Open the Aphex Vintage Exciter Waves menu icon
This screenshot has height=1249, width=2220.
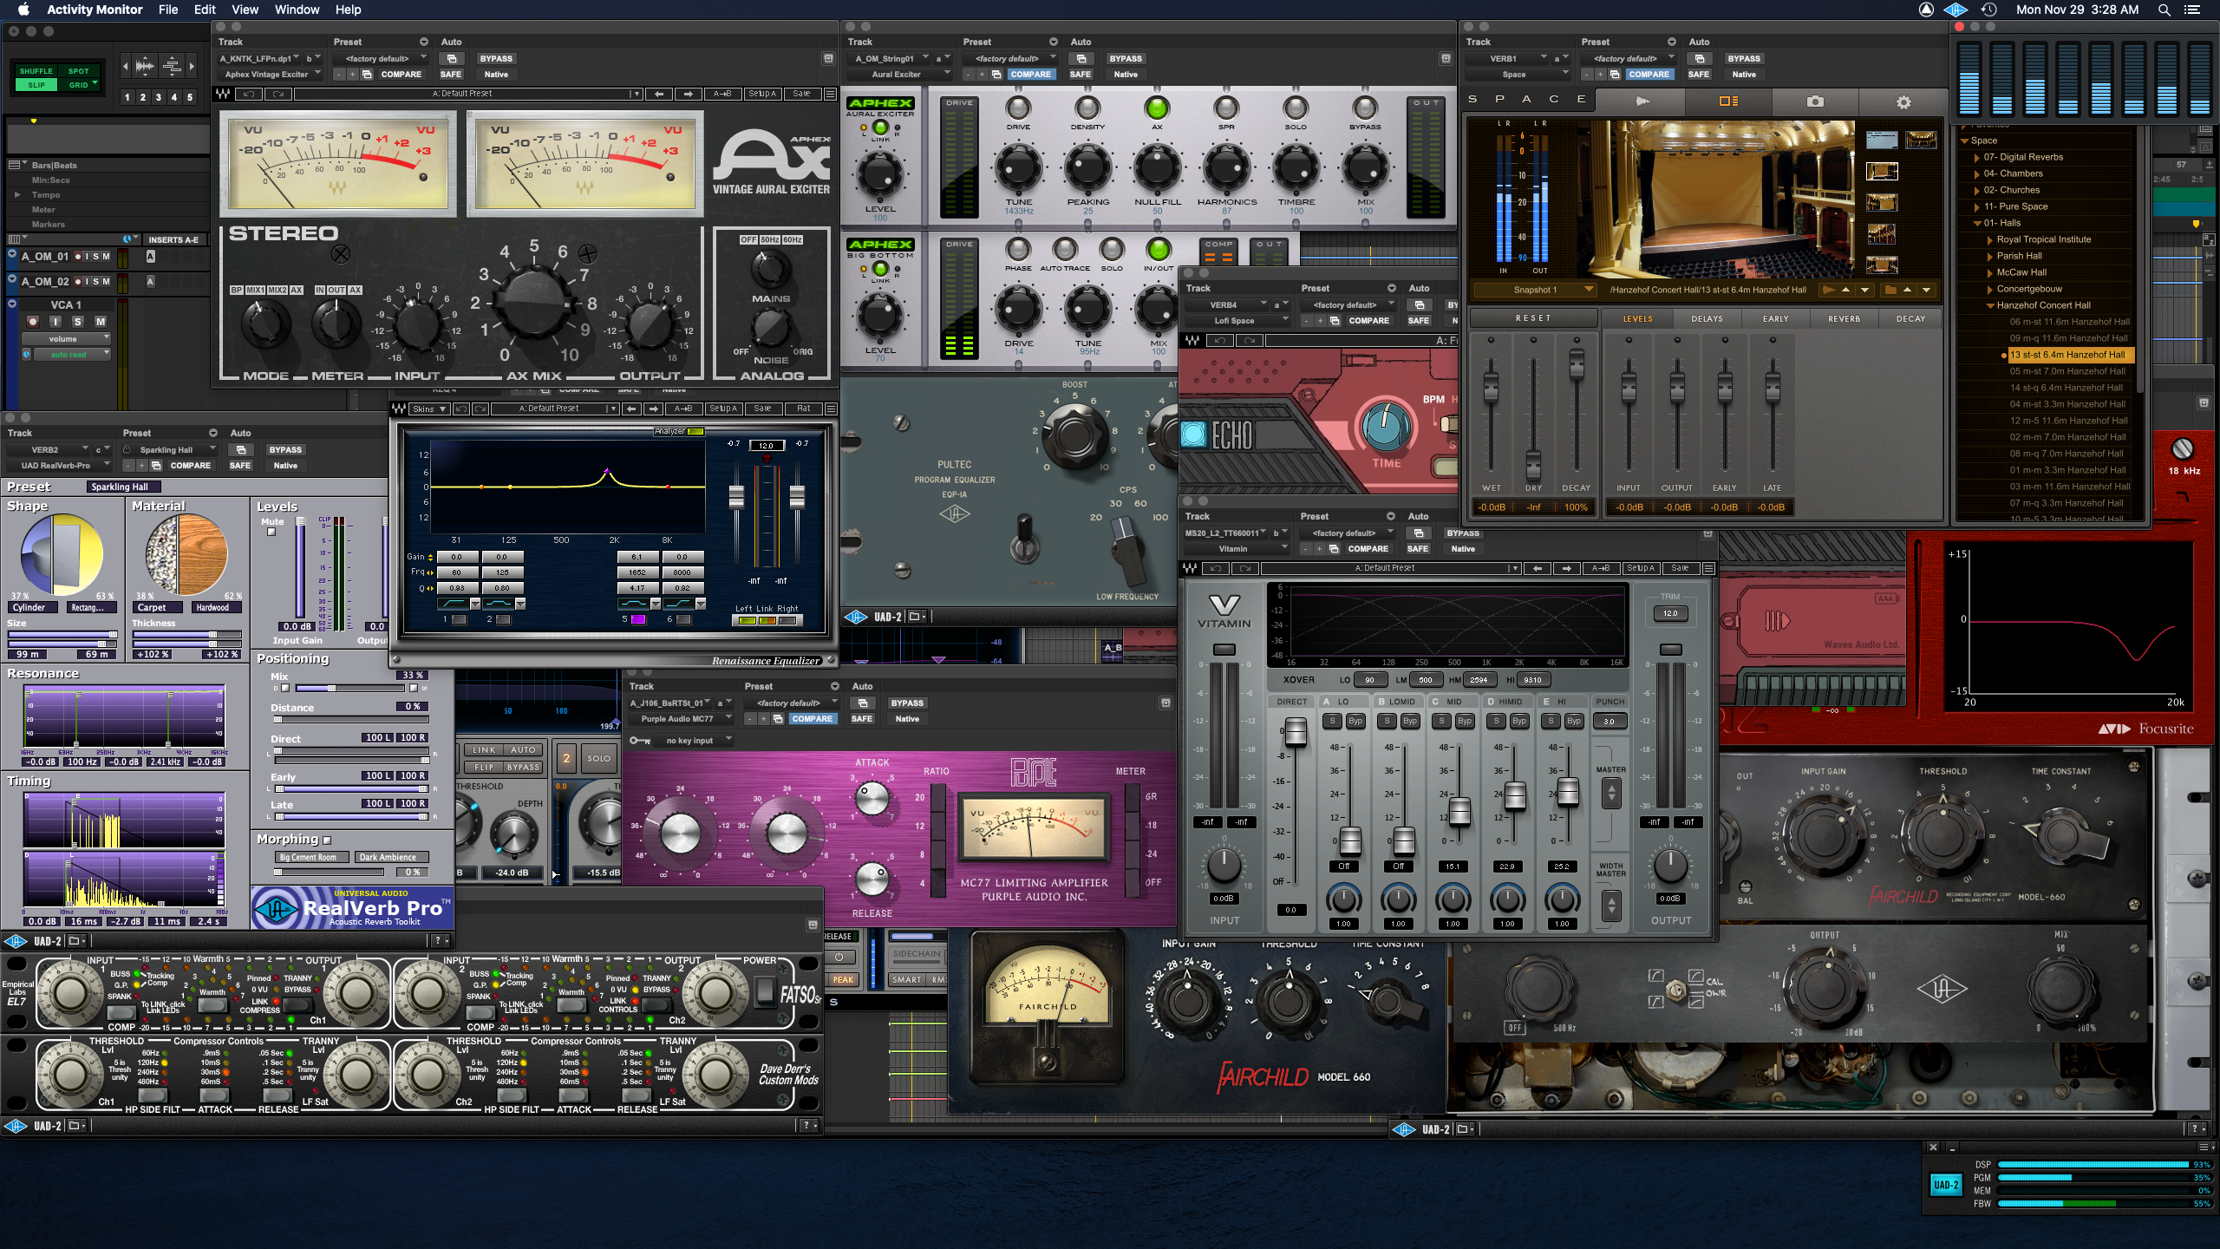[830, 94]
